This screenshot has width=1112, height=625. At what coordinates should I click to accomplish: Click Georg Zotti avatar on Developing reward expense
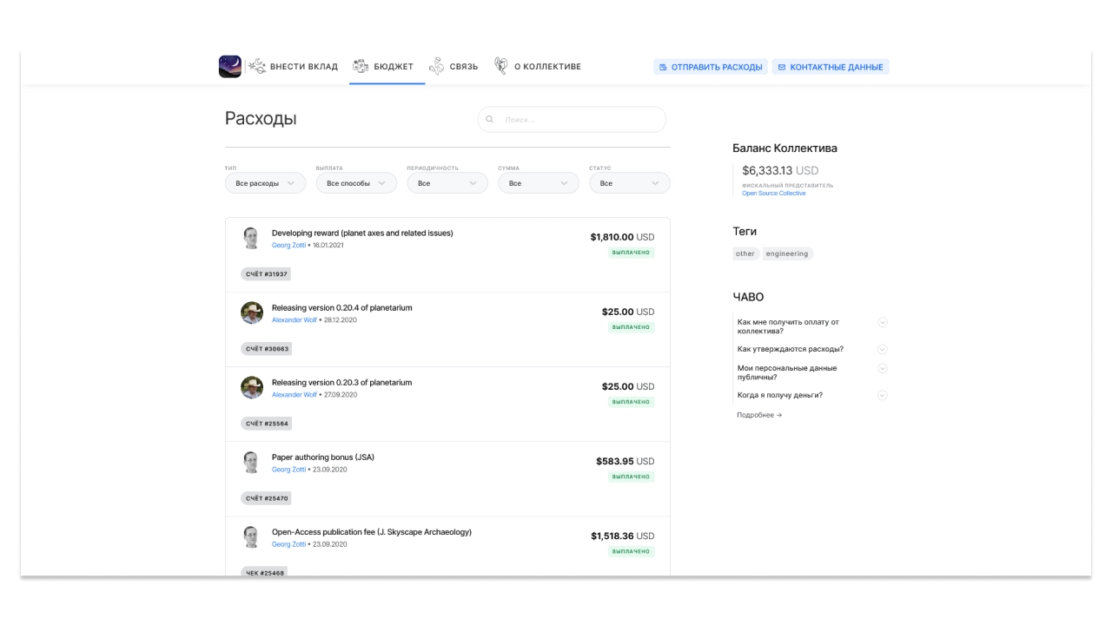pos(251,238)
